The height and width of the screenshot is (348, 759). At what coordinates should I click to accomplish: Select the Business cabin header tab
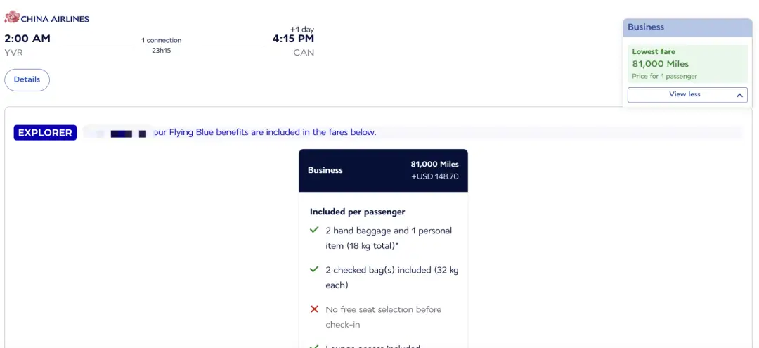click(x=687, y=27)
